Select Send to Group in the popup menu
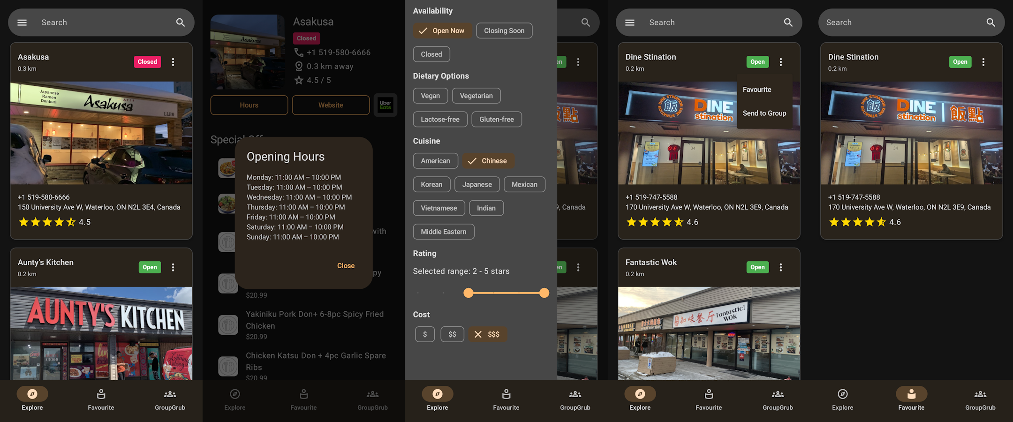This screenshot has width=1013, height=422. point(764,113)
